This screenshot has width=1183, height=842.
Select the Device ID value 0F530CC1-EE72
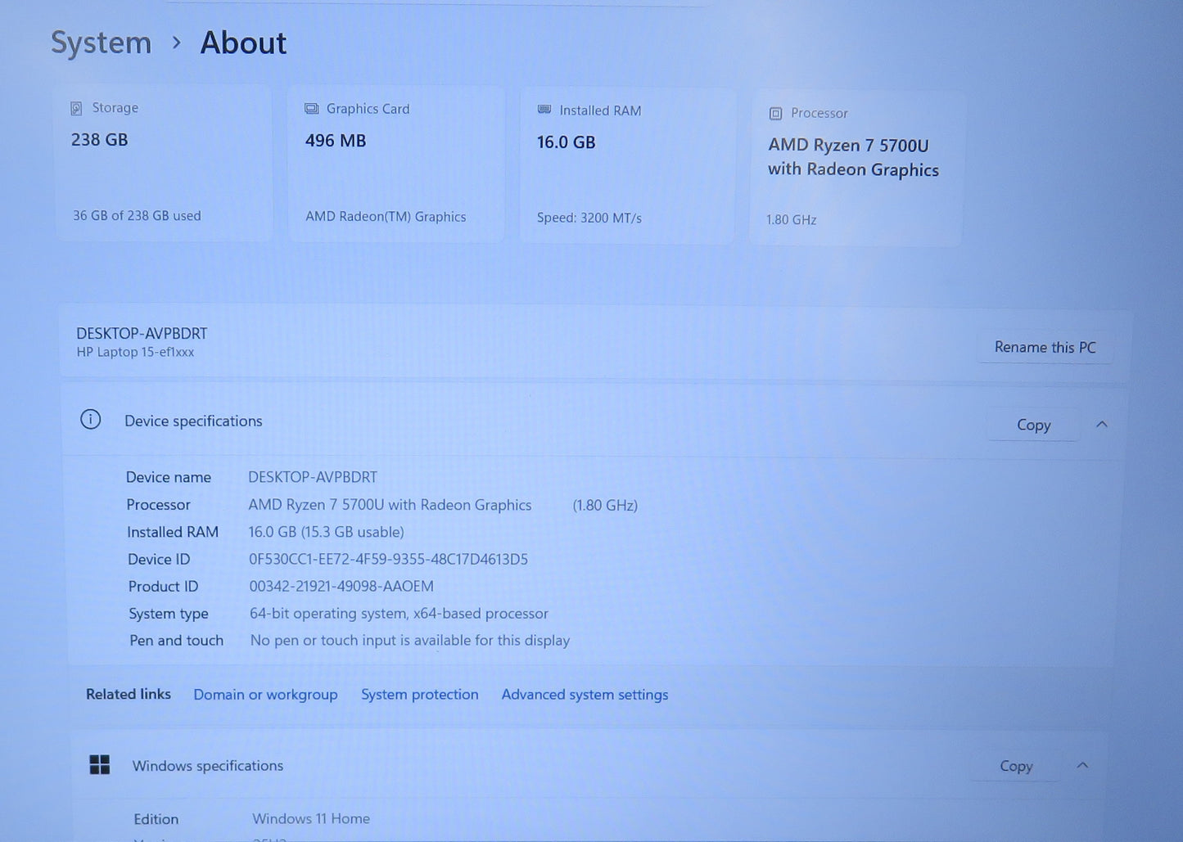pos(388,559)
